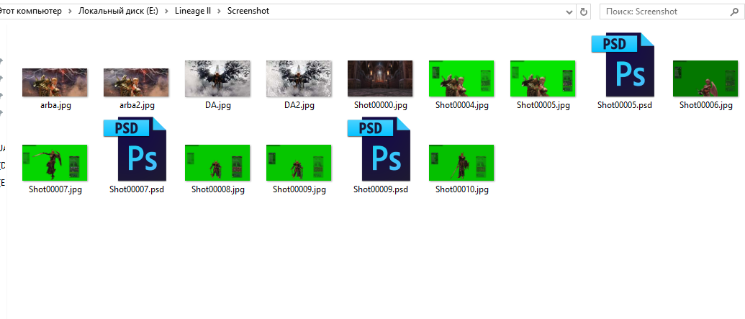This screenshot has width=745, height=319.
Task: Open the Shot00007.psd Photoshop file icon
Action: [135, 149]
